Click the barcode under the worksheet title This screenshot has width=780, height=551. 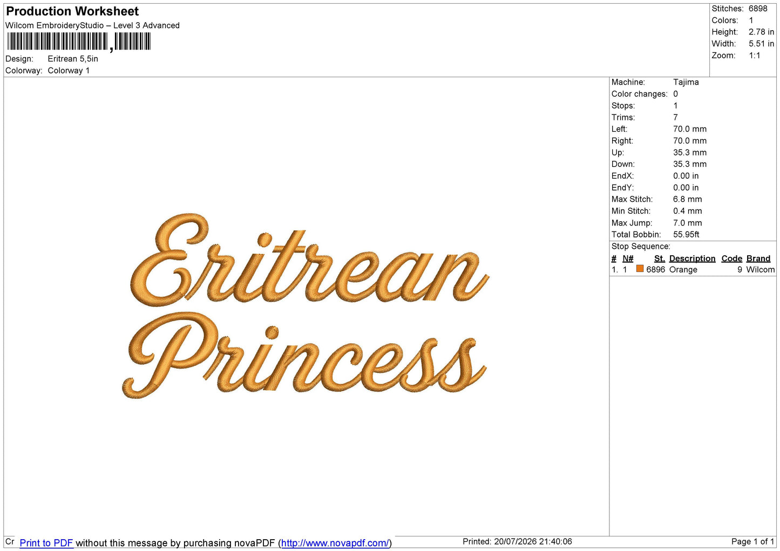pos(79,42)
